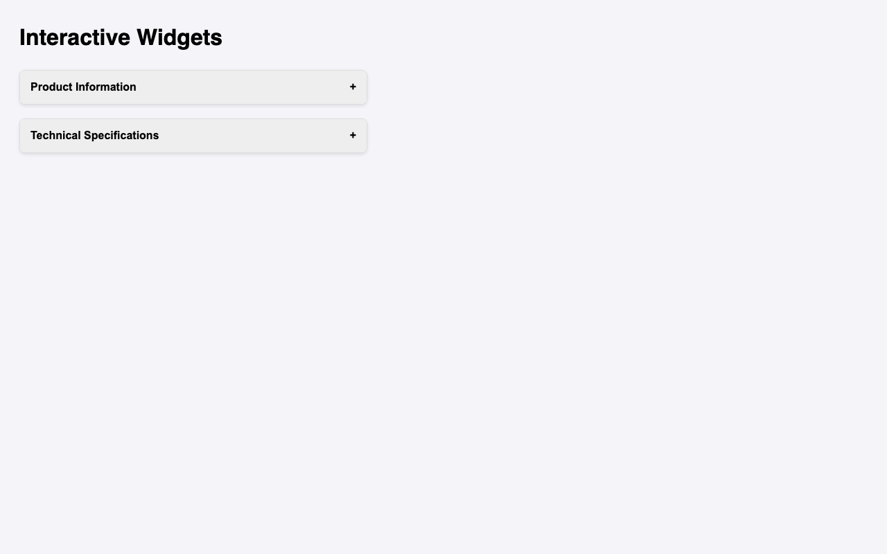The height and width of the screenshot is (554, 887).
Task: Tap the plus sign next to Technical Specifications
Action: pyautogui.click(x=354, y=136)
